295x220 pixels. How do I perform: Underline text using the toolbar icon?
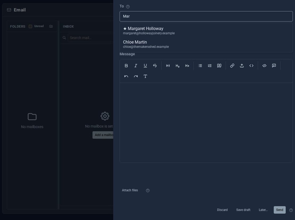pos(145,66)
